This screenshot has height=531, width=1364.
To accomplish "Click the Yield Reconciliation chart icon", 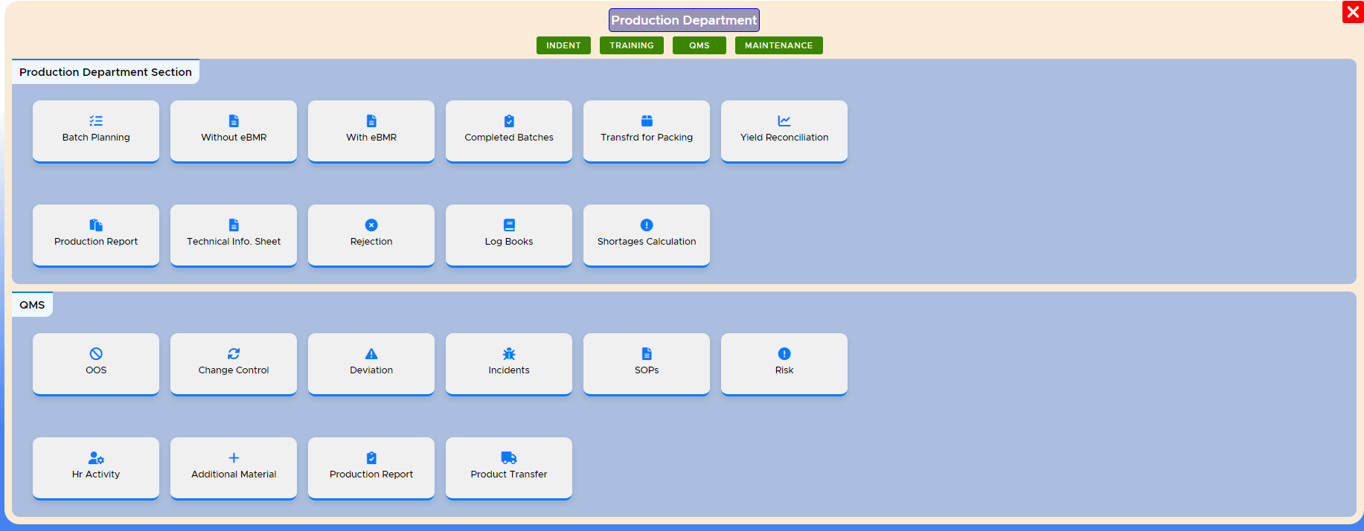I will click(x=784, y=120).
